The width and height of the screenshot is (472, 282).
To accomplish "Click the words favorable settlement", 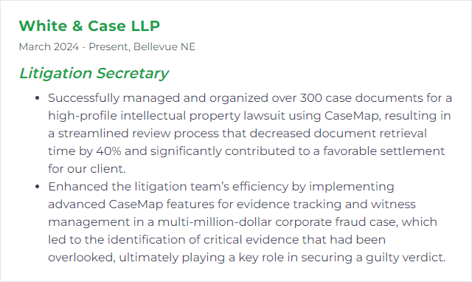I will [x=383, y=151].
